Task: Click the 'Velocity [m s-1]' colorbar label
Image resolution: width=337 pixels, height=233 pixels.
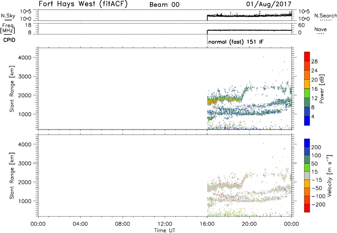Action: point(329,175)
